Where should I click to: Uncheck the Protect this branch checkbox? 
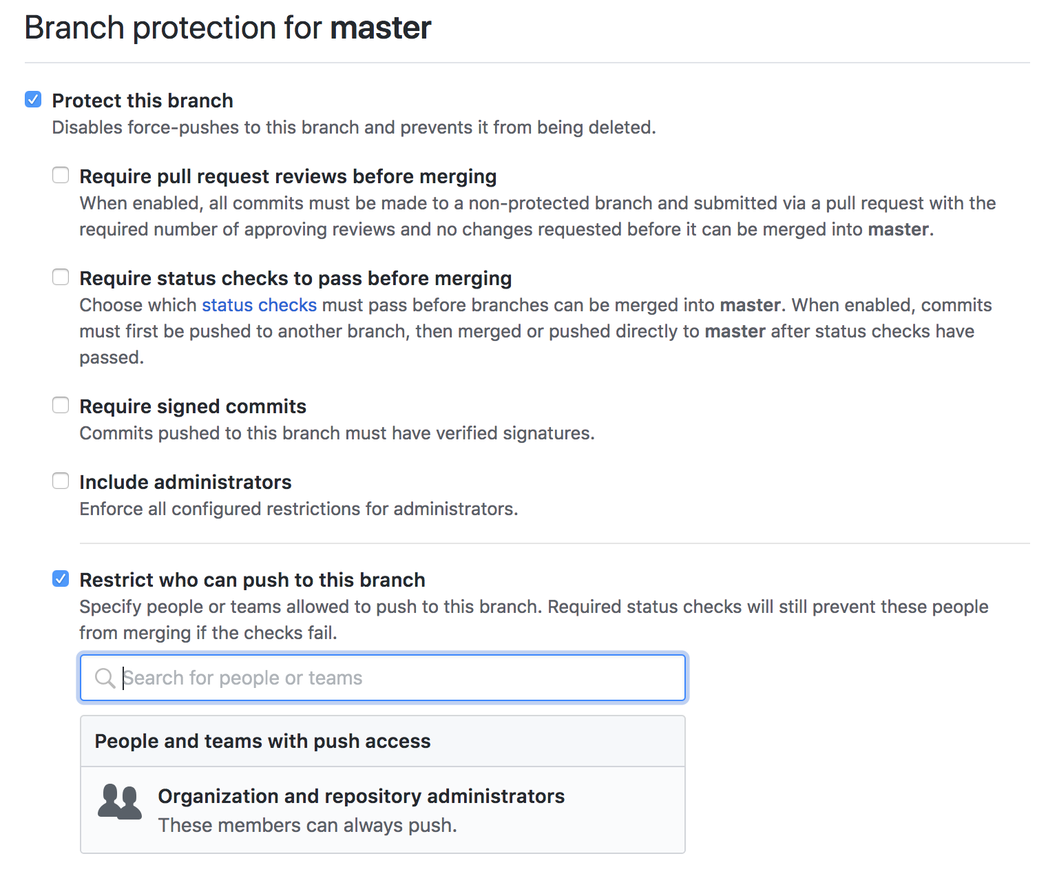click(x=33, y=100)
